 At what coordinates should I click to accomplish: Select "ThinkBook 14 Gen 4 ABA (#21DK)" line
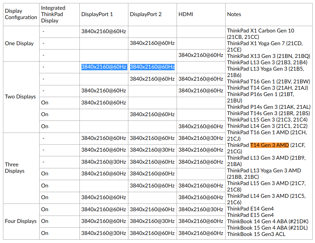(x=268, y=222)
